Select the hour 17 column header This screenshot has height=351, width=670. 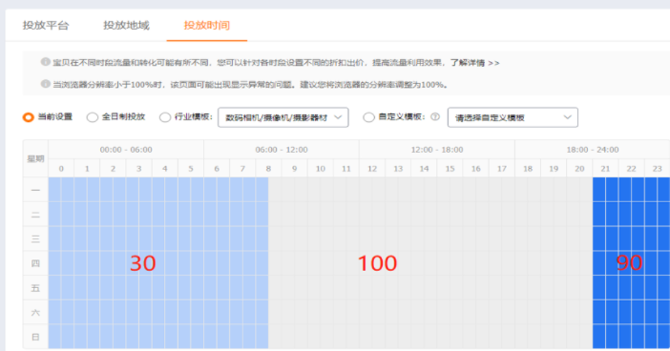502,169
